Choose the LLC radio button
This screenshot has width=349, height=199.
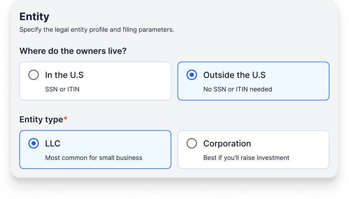34,143
